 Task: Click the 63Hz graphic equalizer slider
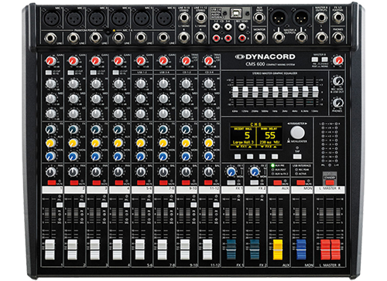tap(235, 92)
